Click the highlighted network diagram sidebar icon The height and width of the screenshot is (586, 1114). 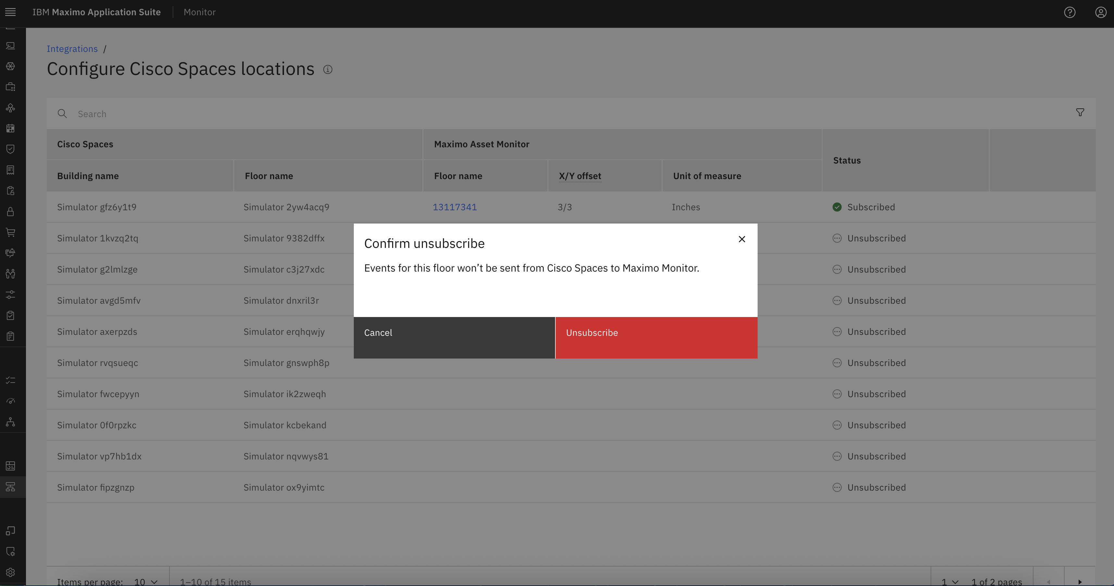(10, 487)
